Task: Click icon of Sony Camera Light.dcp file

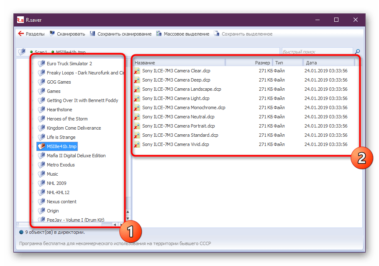Action: coord(137,98)
